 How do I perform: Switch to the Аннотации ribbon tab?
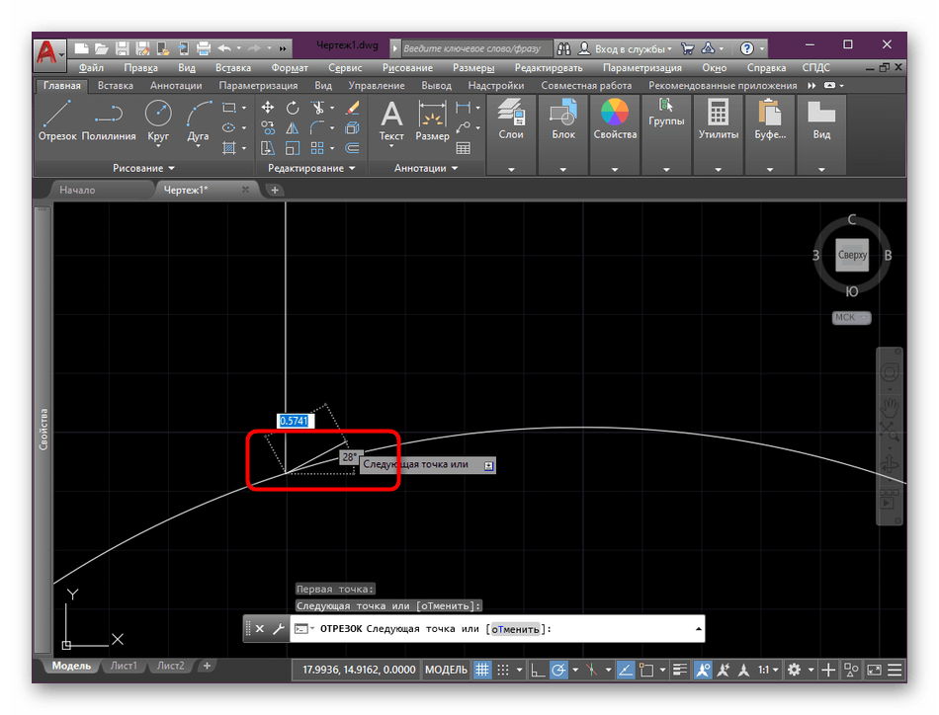point(176,86)
